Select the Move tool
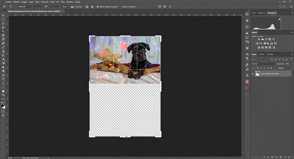Viewport: 294px width, 159px height. (x=3, y=15)
